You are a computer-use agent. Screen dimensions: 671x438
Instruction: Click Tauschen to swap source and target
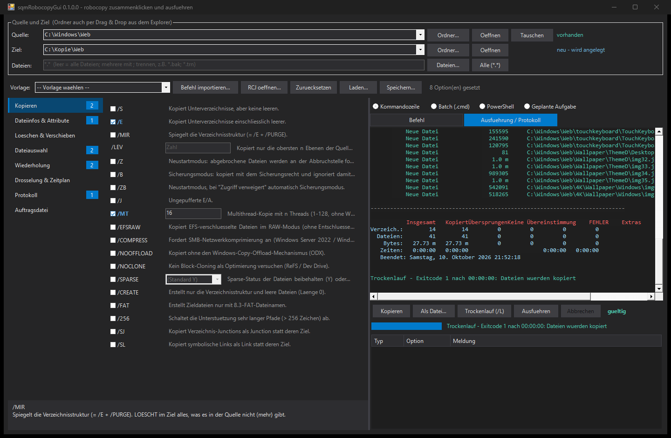point(532,35)
